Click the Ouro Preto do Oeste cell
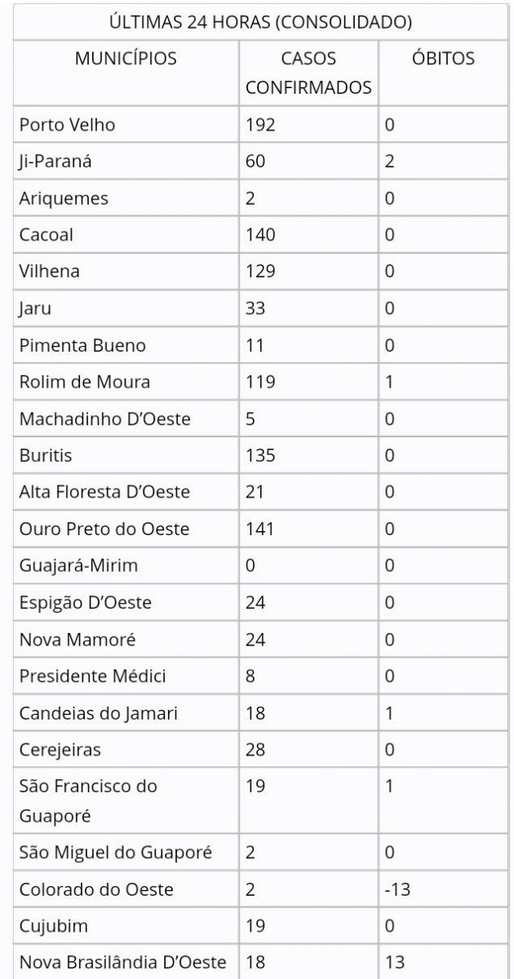Image resolution: width=514 pixels, height=979 pixels. 104,529
